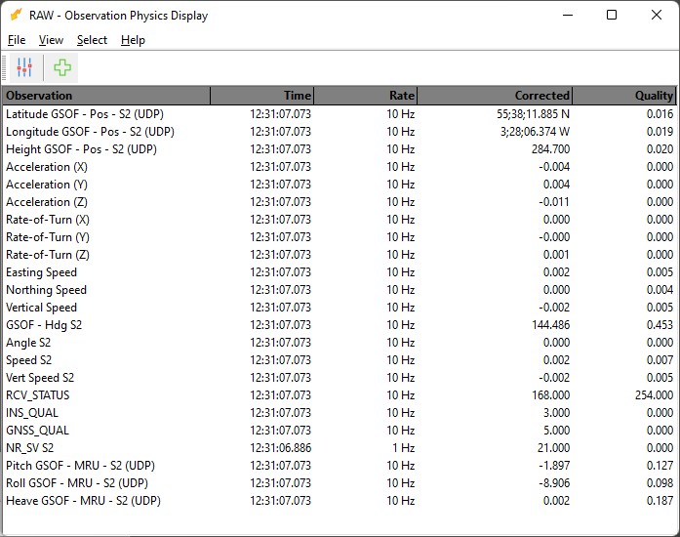Click the RAW app icon in title bar
The image size is (680, 537).
(16, 16)
